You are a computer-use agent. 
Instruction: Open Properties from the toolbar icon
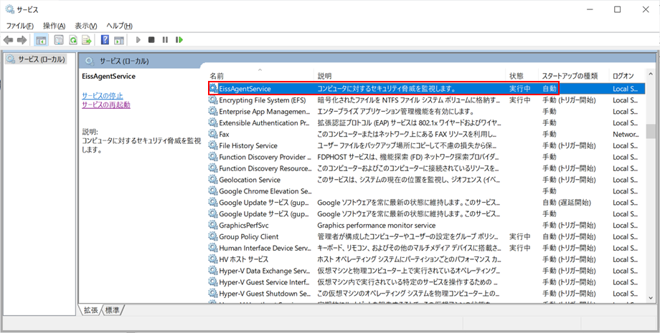click(59, 40)
